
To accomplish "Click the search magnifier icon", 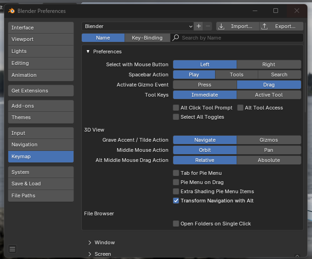I will pos(176,38).
